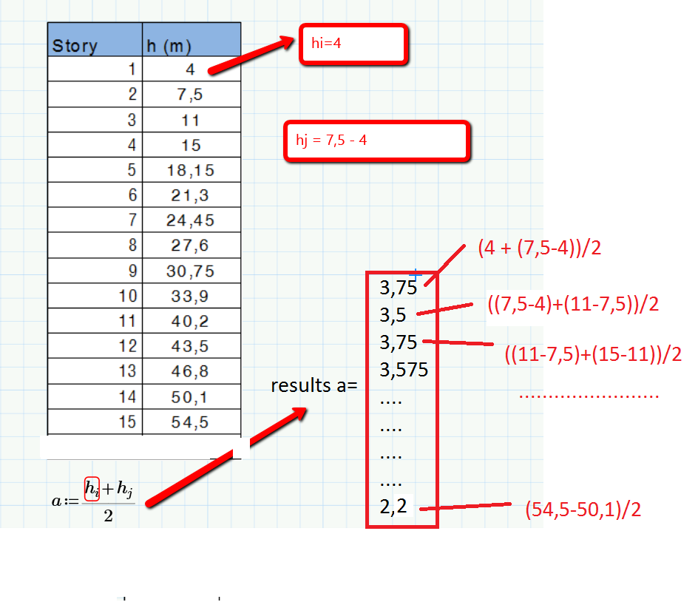Click the Story number 5 cell
Screen dimensions: 698x602
[95, 169]
